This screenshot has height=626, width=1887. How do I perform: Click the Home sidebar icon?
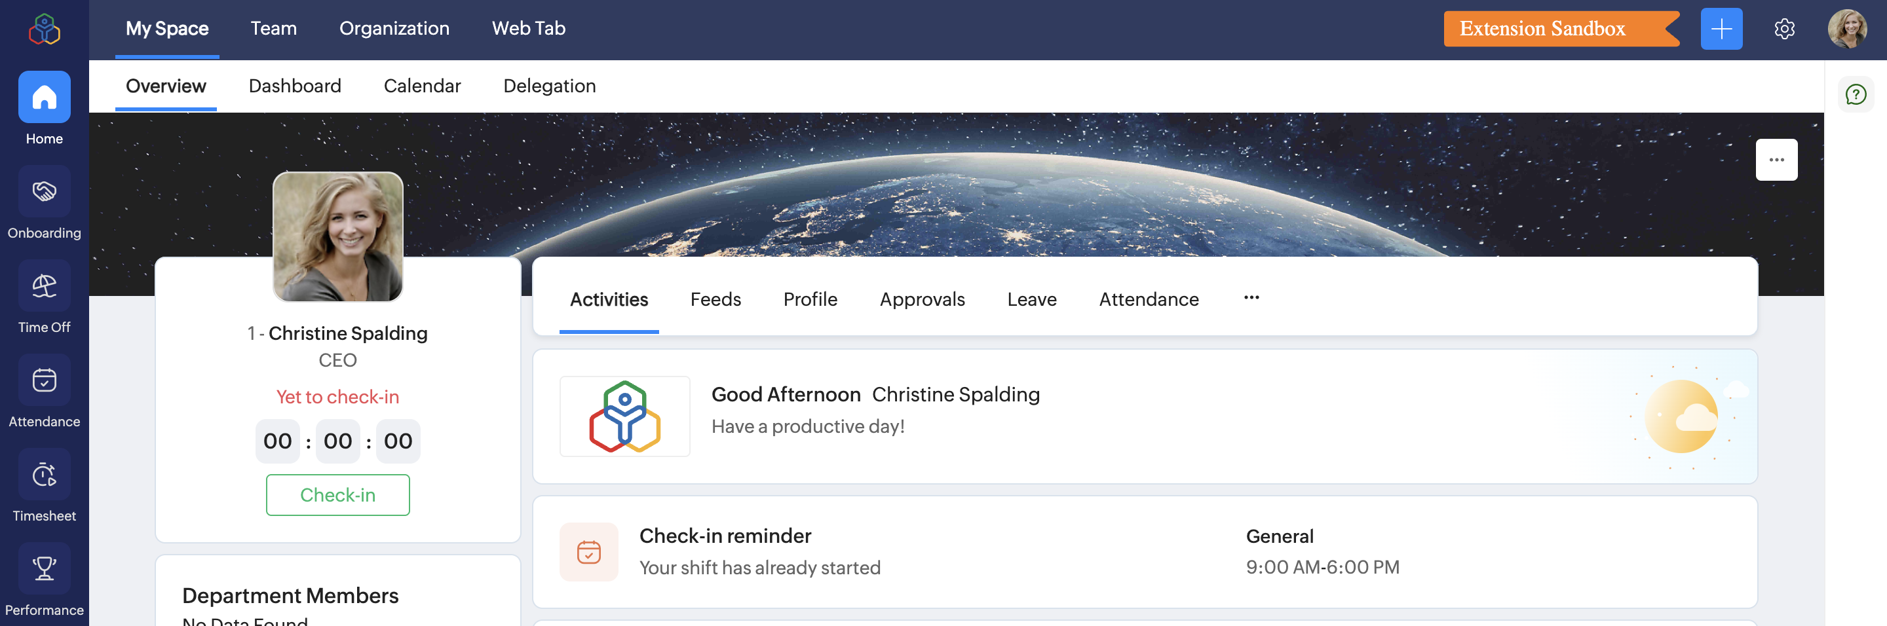tap(44, 98)
